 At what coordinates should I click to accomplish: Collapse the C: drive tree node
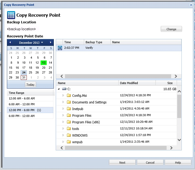coord(59,89)
